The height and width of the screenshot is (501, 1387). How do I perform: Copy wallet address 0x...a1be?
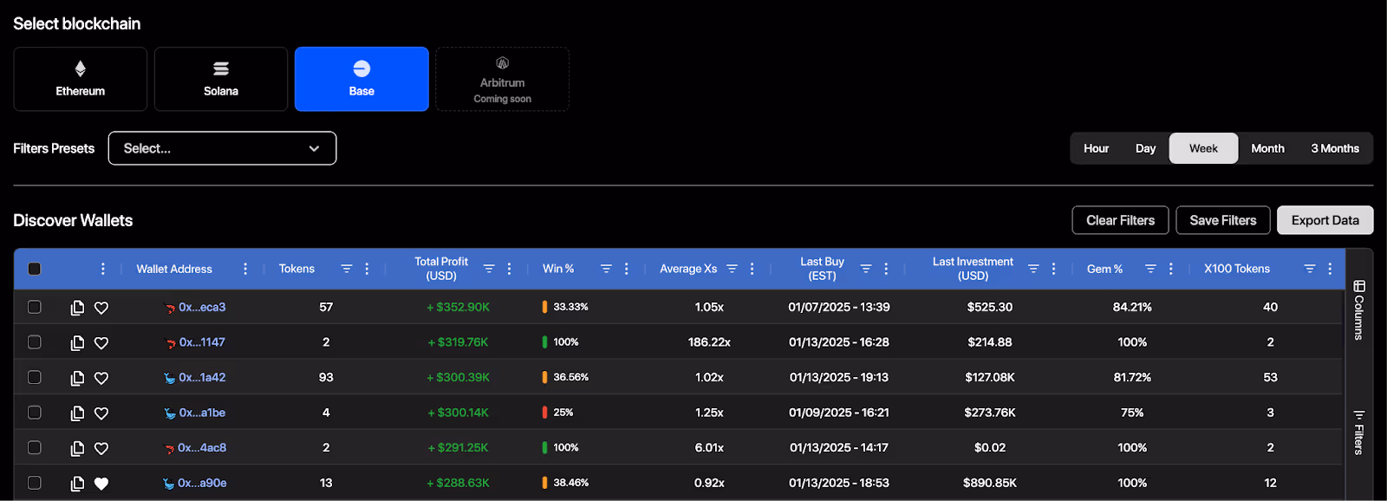(77, 413)
